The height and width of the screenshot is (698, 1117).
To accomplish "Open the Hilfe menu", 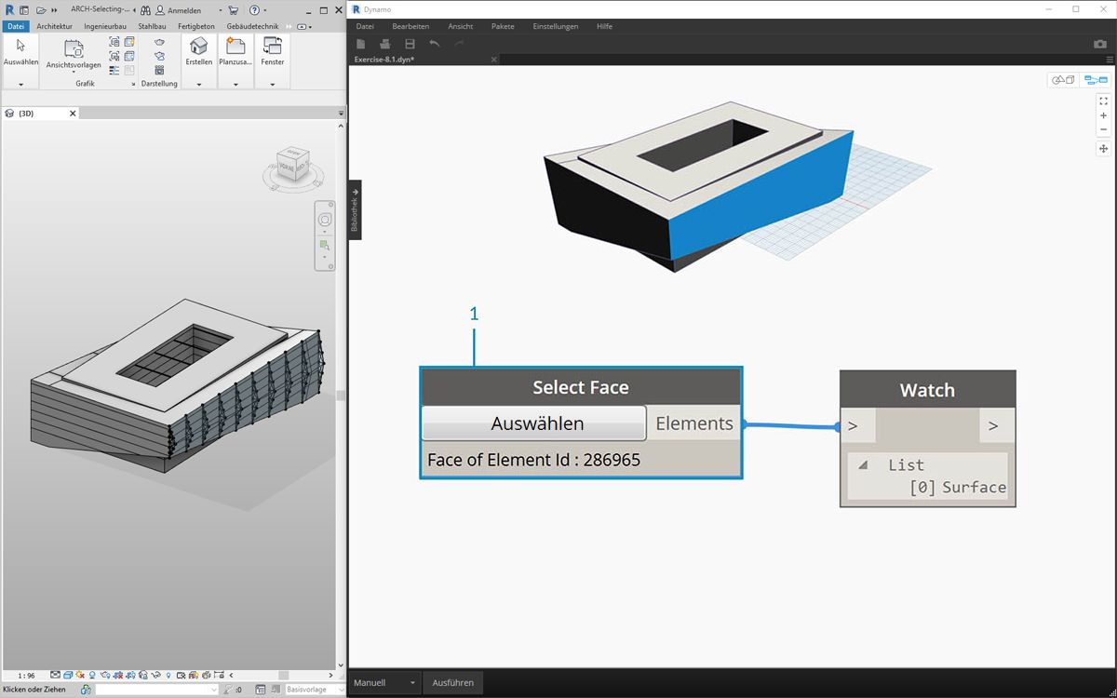I will coord(604,26).
